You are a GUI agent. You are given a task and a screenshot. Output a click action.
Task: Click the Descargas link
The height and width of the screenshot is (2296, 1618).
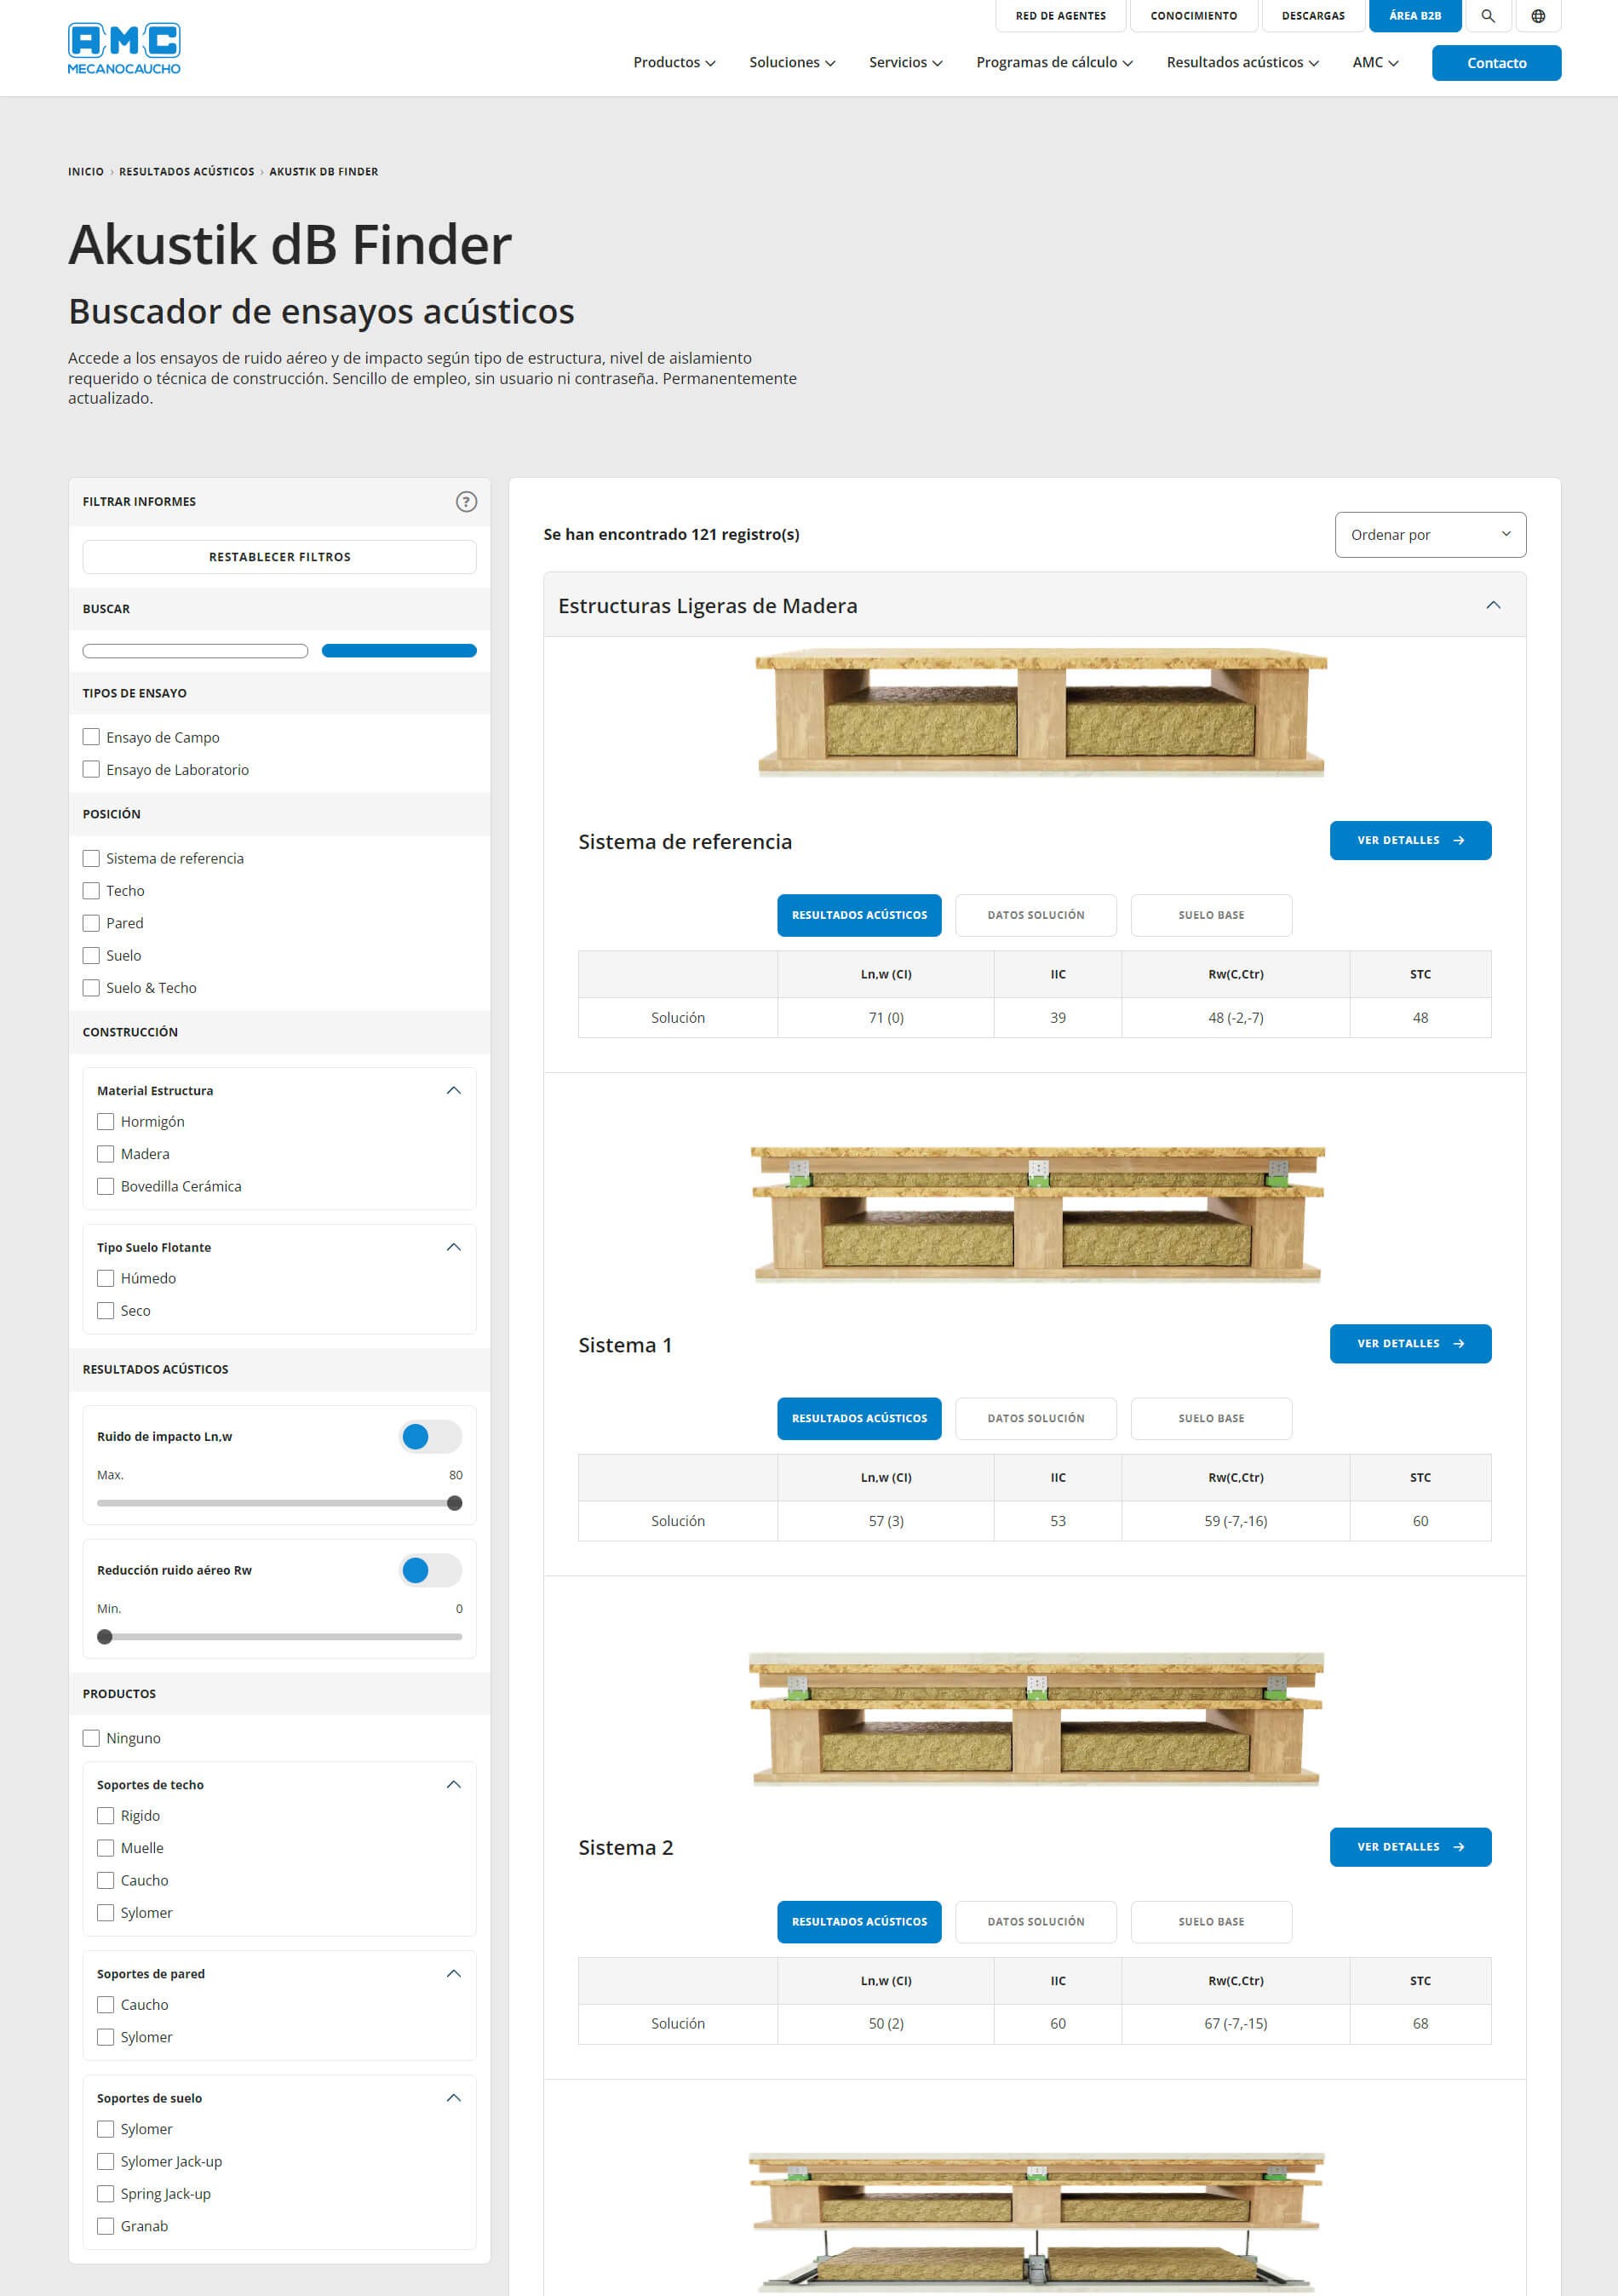pos(1313,16)
